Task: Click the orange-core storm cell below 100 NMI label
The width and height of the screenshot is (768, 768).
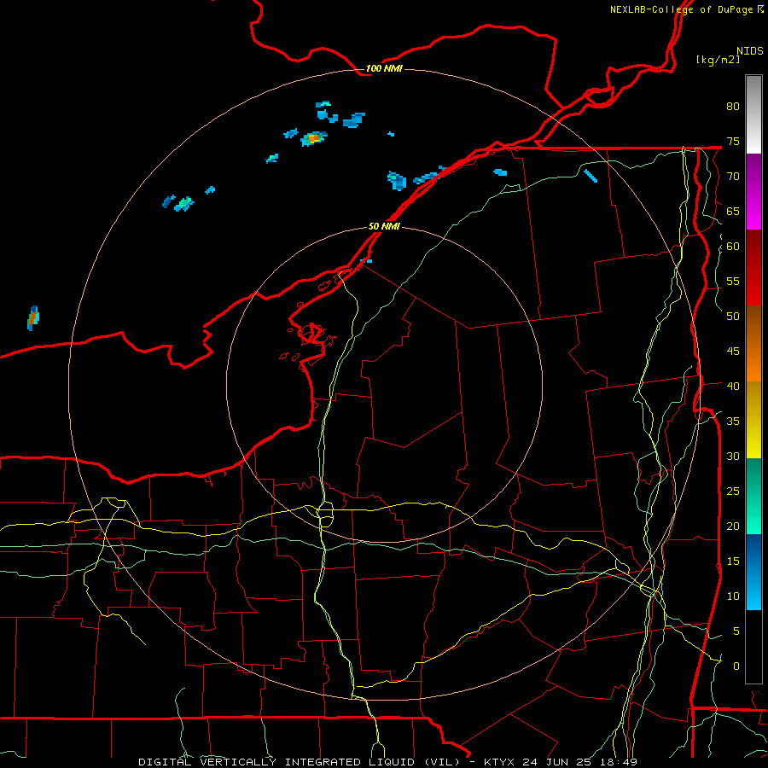Action: (x=313, y=138)
